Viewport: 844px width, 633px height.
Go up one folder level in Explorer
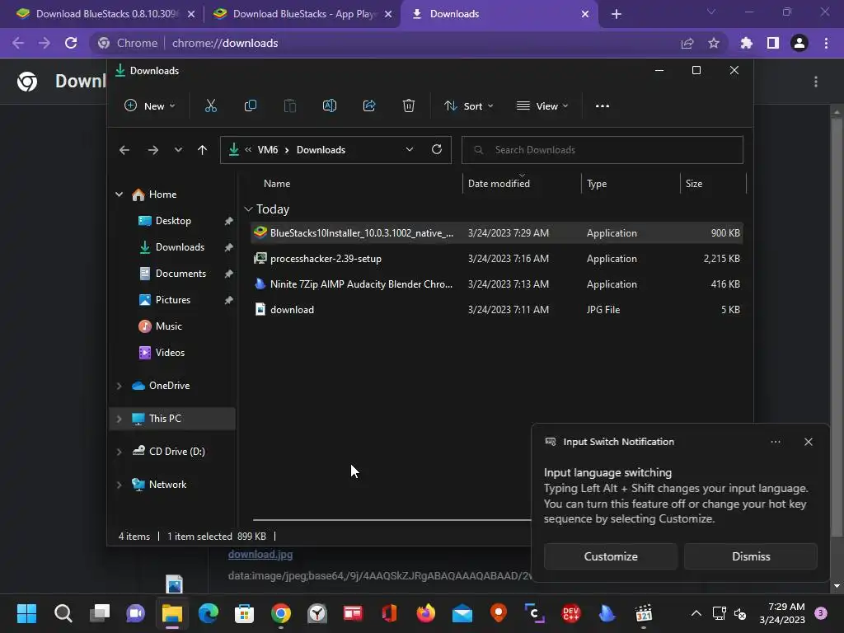pyautogui.click(x=202, y=150)
